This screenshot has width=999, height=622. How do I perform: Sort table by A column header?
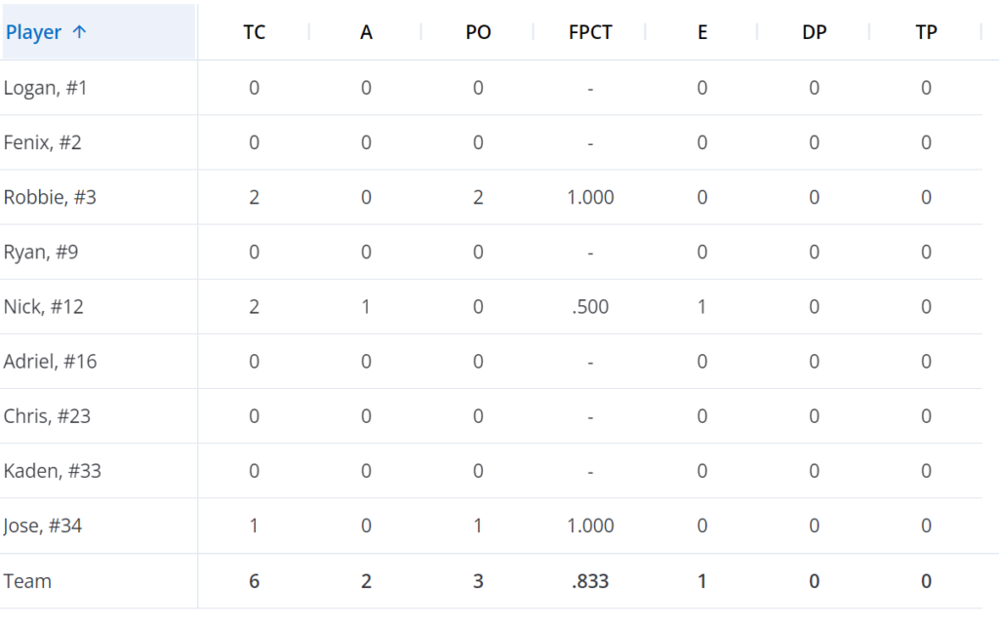(366, 32)
